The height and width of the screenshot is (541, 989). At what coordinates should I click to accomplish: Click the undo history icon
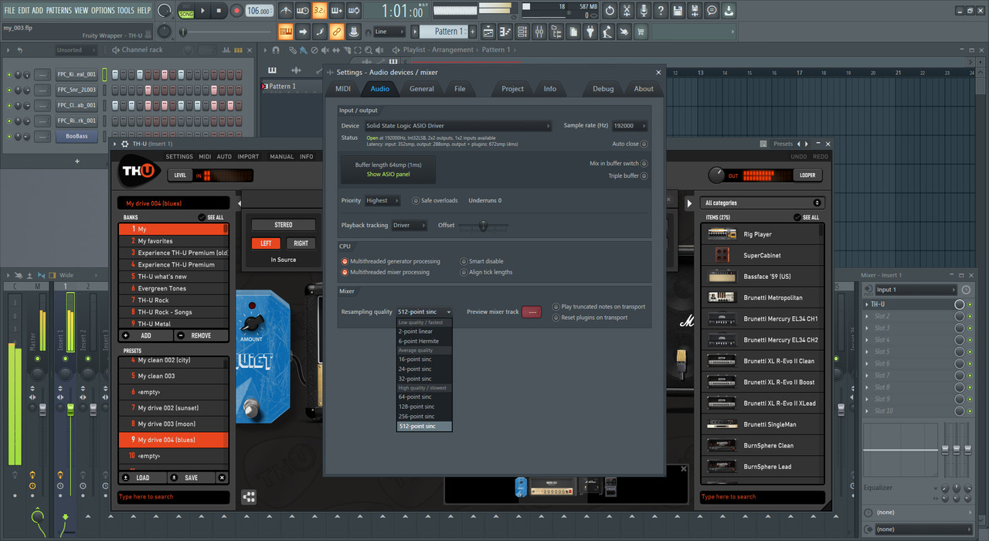tap(610, 11)
